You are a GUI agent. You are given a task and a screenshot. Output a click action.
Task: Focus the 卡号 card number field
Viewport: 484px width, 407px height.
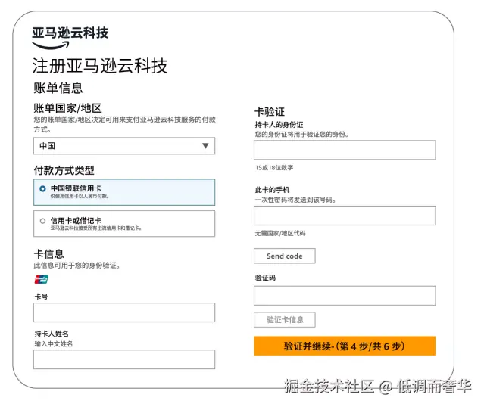coord(124,312)
